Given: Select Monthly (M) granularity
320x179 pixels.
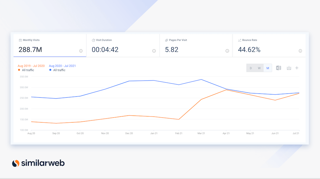Looking at the screenshot, I should point(268,68).
